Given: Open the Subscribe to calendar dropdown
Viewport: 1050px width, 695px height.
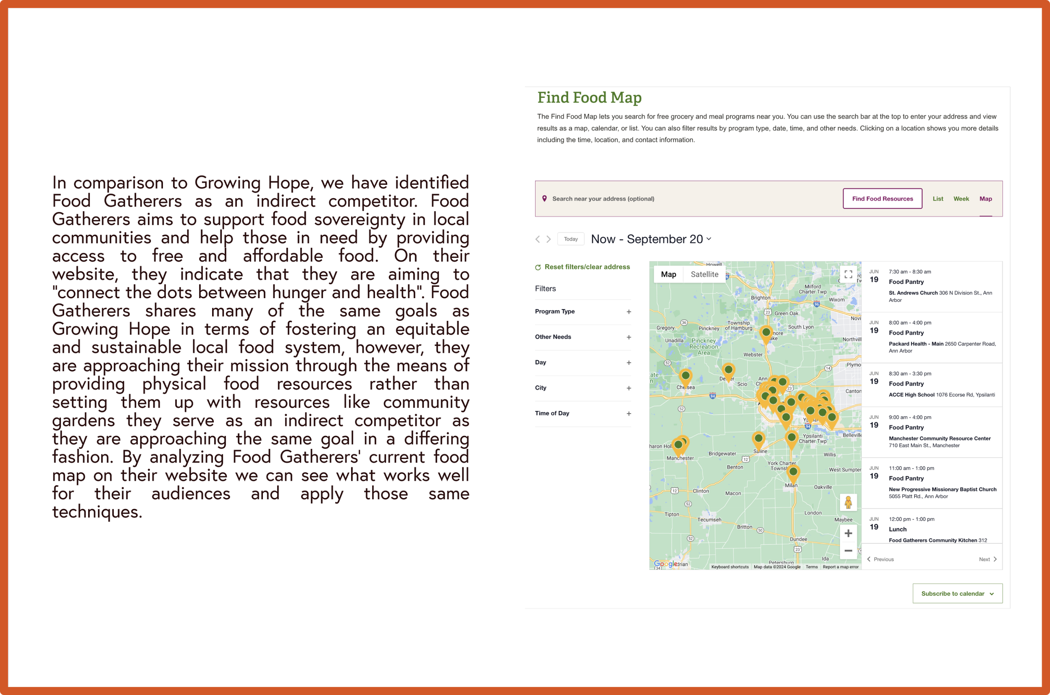Looking at the screenshot, I should (957, 593).
